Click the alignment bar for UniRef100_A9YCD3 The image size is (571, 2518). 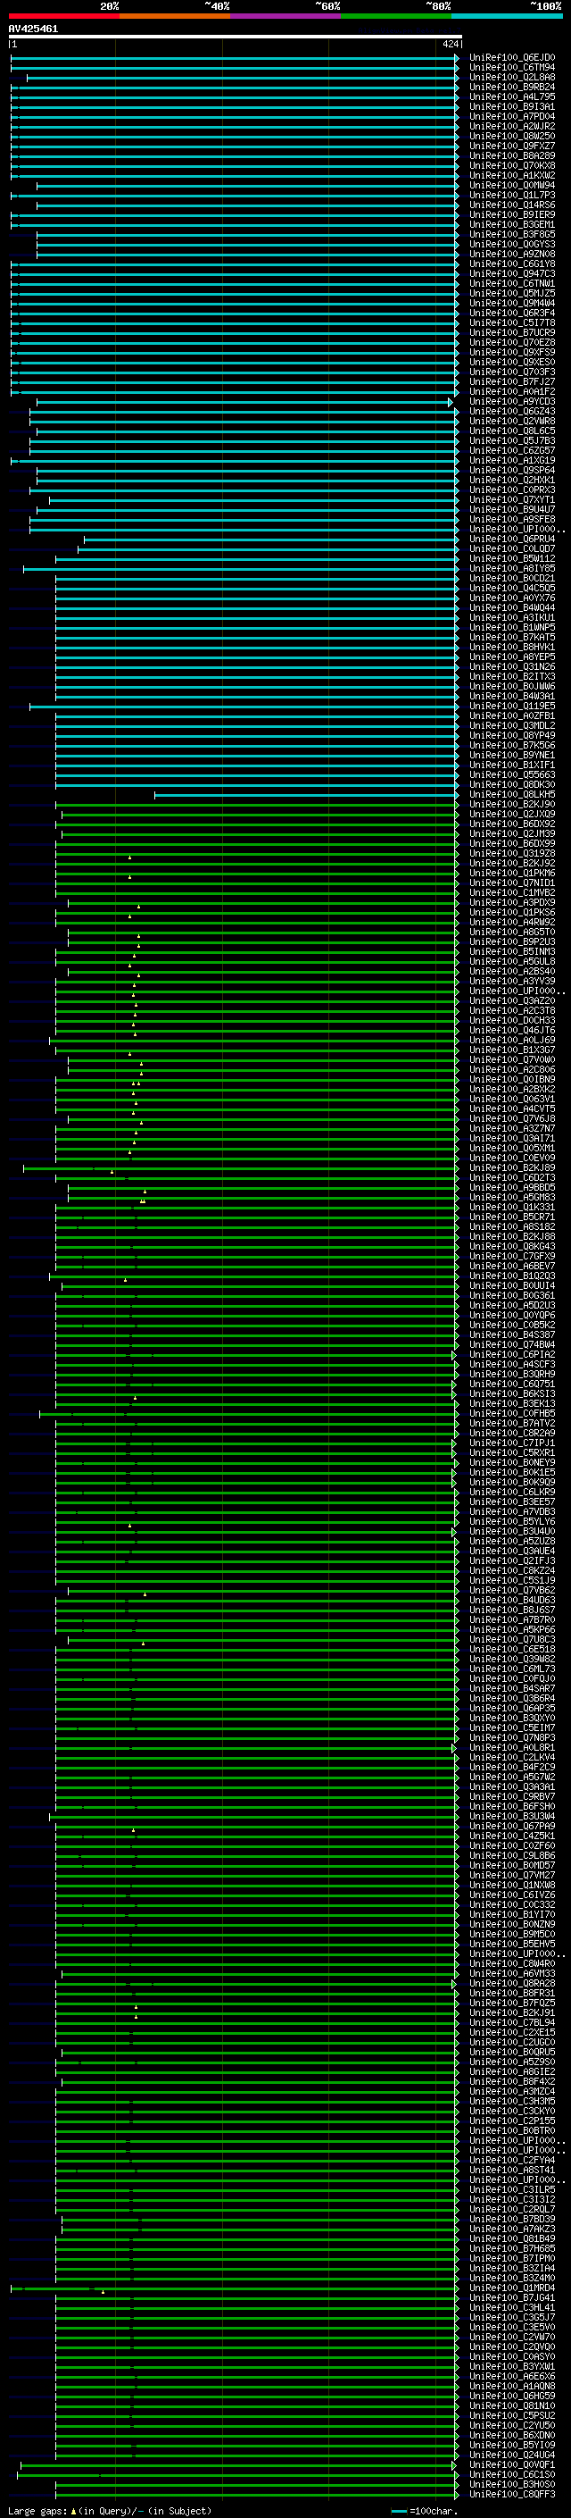(x=244, y=402)
